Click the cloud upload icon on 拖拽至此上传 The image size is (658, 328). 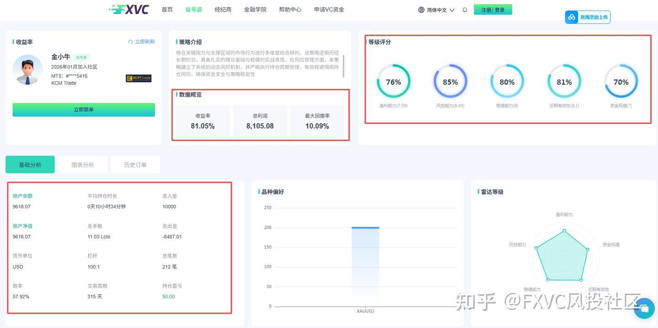[x=572, y=17]
